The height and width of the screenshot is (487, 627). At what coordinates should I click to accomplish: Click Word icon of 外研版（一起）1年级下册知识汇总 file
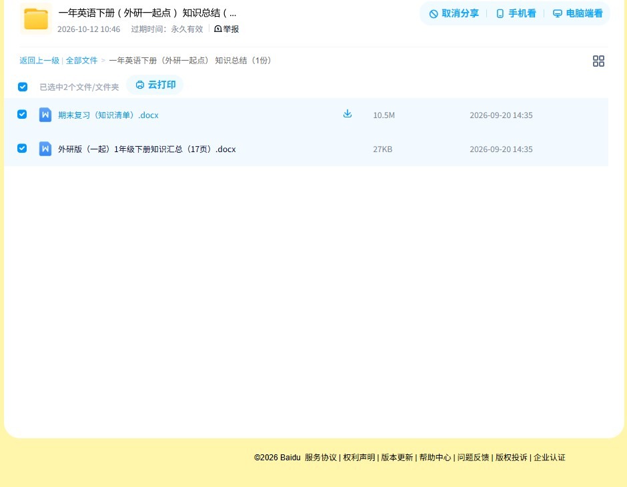coord(45,149)
